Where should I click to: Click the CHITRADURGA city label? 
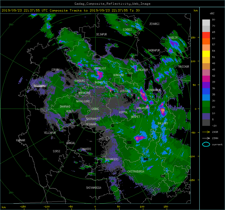click(136, 172)
